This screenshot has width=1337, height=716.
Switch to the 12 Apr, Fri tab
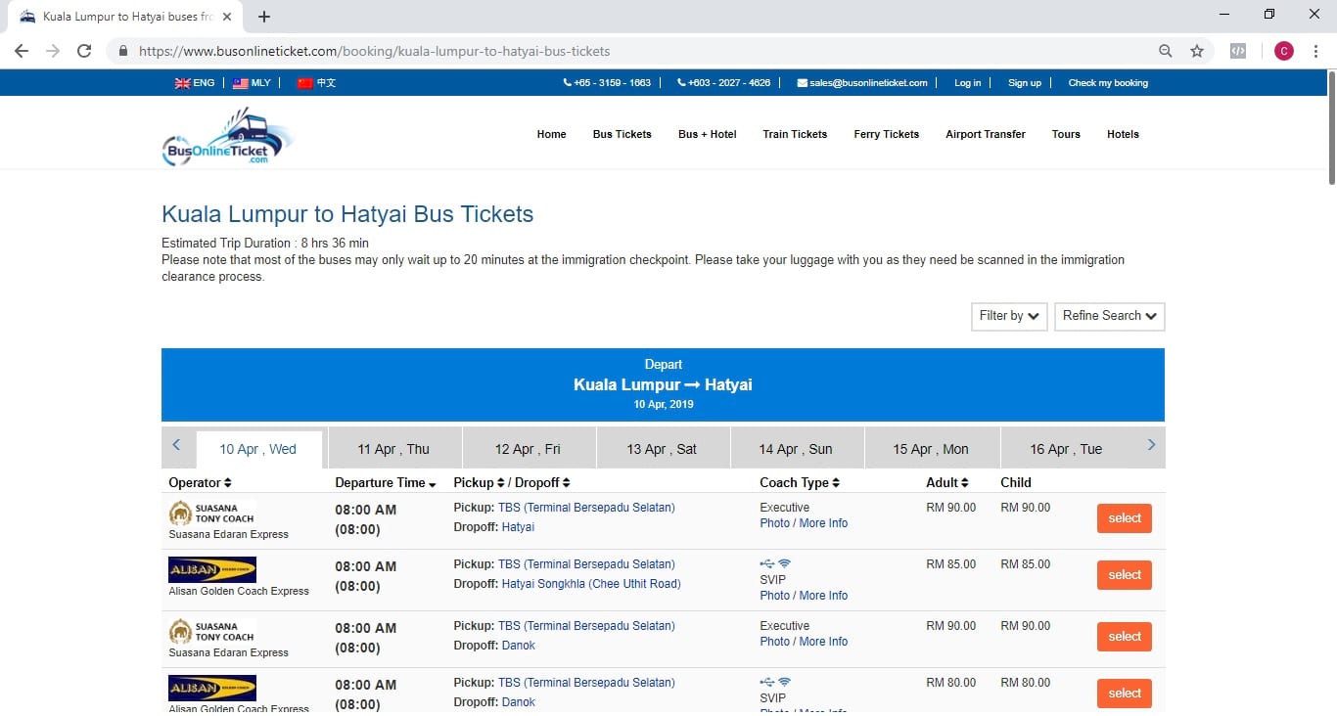(528, 449)
